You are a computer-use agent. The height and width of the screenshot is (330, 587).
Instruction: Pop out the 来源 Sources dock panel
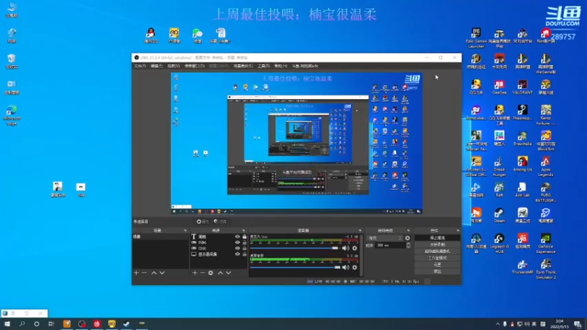pyautogui.click(x=244, y=230)
